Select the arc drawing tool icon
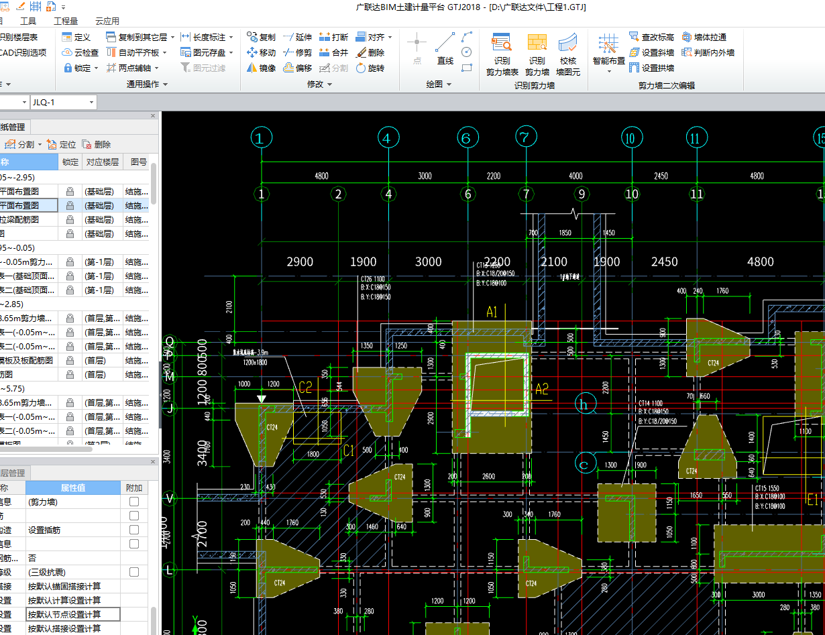This screenshot has height=635, width=825. tap(467, 37)
